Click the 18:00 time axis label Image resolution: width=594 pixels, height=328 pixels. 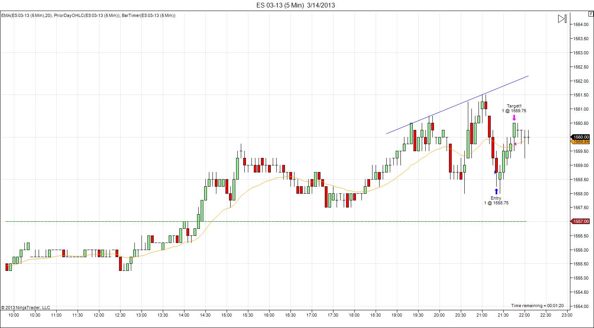(x=354, y=315)
